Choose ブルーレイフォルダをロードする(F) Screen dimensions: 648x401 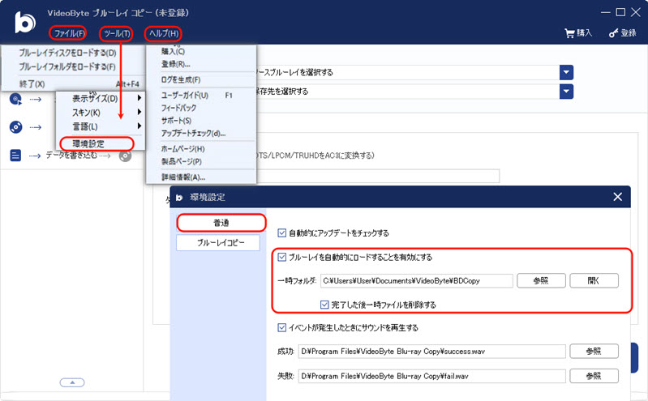(x=67, y=66)
